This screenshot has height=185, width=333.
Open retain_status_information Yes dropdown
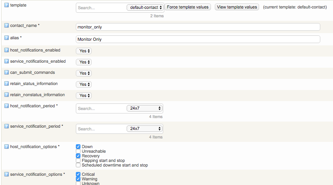(x=84, y=85)
